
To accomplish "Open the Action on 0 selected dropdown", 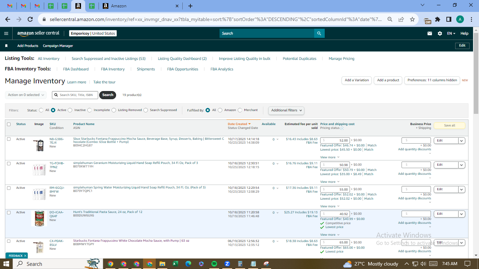I will 26,95.
